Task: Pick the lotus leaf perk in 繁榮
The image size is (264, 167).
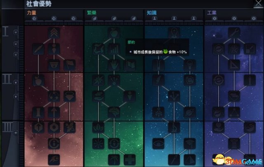Action: click(x=98, y=128)
